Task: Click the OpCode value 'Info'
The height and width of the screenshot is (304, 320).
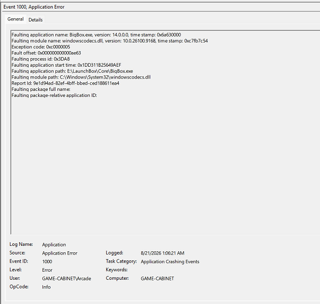Action: pyautogui.click(x=46, y=287)
